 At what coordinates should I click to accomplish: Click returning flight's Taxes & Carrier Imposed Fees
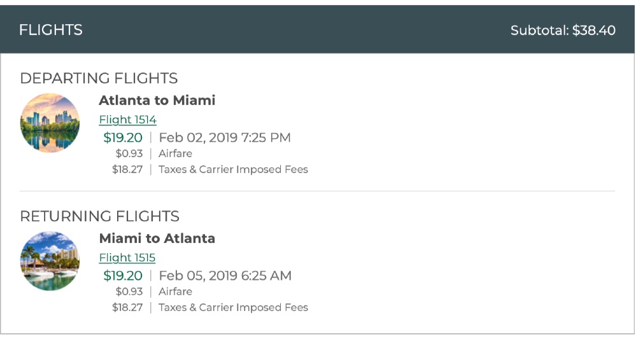(x=233, y=308)
